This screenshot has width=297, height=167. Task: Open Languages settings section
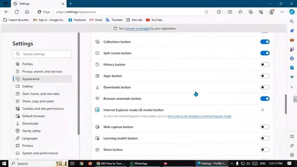42,138
